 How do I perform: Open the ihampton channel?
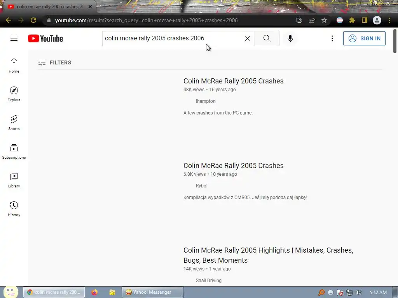(x=205, y=101)
